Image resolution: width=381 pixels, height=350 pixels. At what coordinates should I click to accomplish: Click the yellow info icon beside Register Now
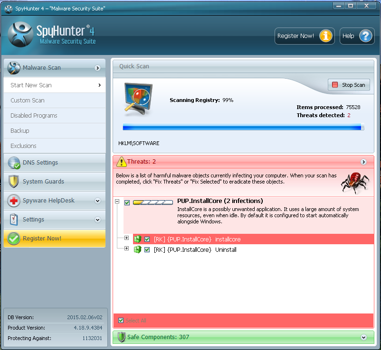click(325, 36)
